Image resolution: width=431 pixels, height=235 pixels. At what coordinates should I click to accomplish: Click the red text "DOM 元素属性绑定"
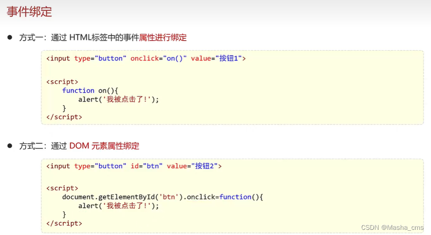click(104, 146)
